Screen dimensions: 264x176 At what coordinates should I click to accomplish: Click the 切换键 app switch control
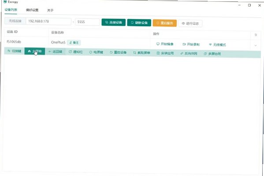tap(14, 51)
